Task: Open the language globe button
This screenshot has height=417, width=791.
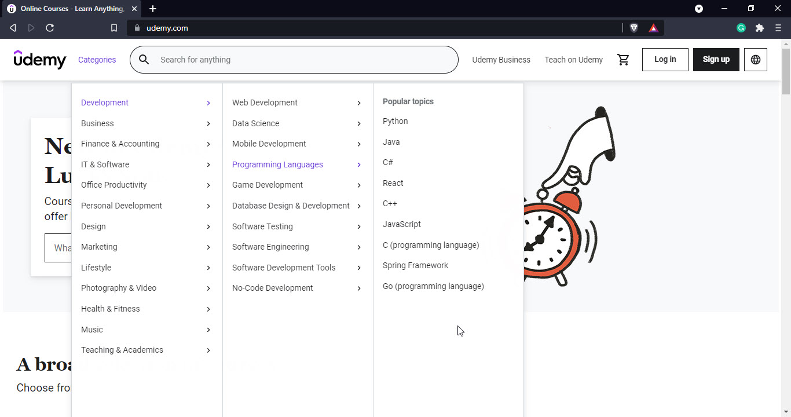Action: (x=756, y=60)
